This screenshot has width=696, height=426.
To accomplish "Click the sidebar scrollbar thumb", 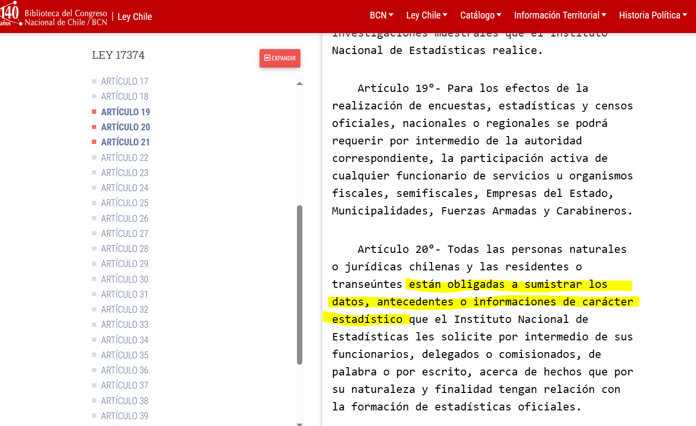I will pyautogui.click(x=299, y=285).
